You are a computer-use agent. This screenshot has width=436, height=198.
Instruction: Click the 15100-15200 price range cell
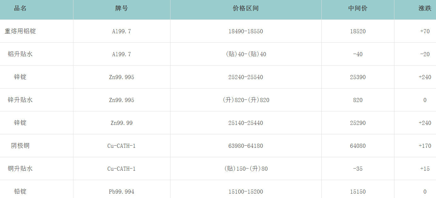[246, 192]
